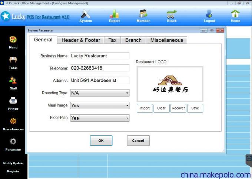Click Register in sidebar
This screenshot has height=179, width=252.
[x=13, y=171]
